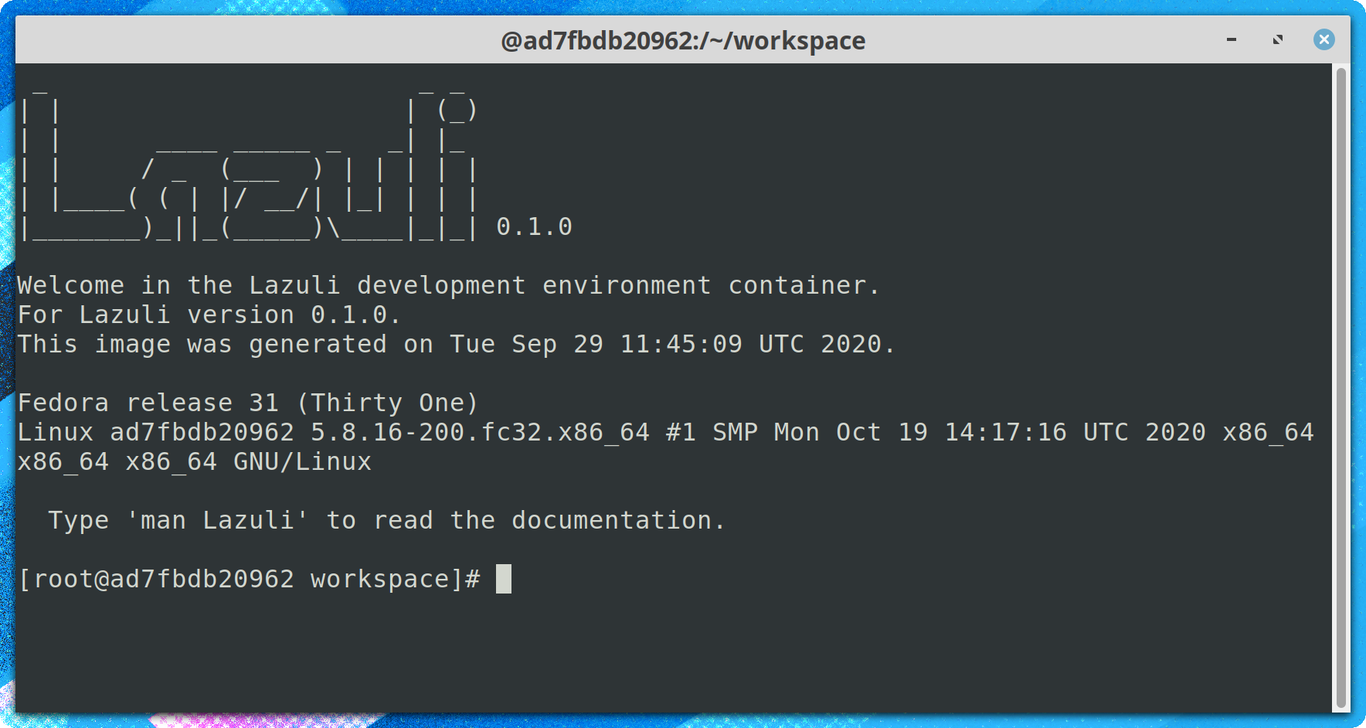
Task: Minimize the terminal window
Action: click(1232, 39)
